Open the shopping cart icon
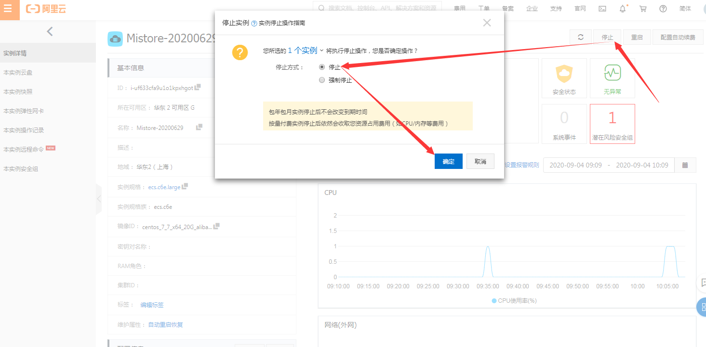The image size is (706, 347). pyautogui.click(x=643, y=9)
